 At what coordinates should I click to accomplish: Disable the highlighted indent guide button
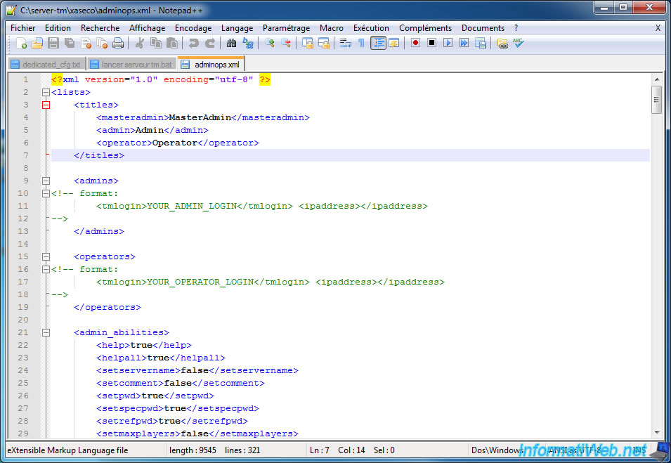[378, 44]
